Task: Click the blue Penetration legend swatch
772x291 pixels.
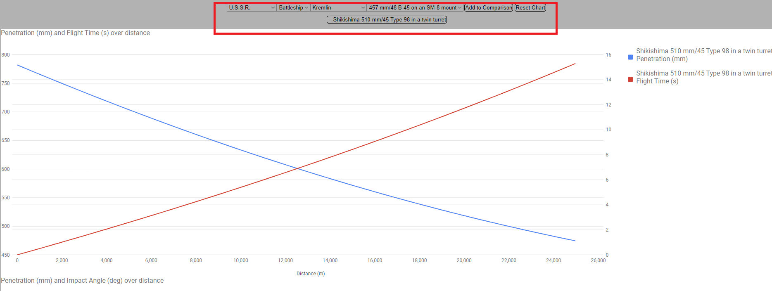Action: point(630,57)
